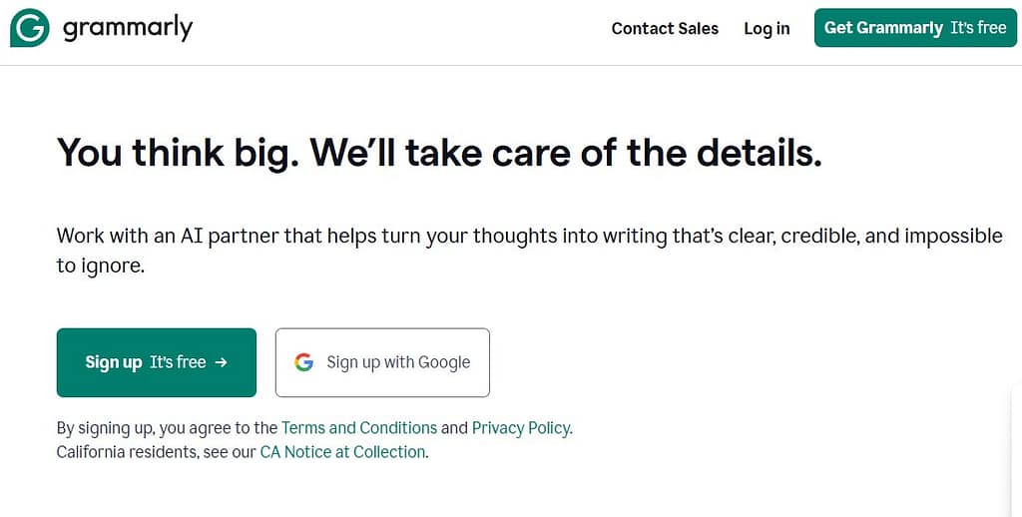1022x517 pixels.
Task: Click the green Grammarly G logo
Action: coord(29,28)
